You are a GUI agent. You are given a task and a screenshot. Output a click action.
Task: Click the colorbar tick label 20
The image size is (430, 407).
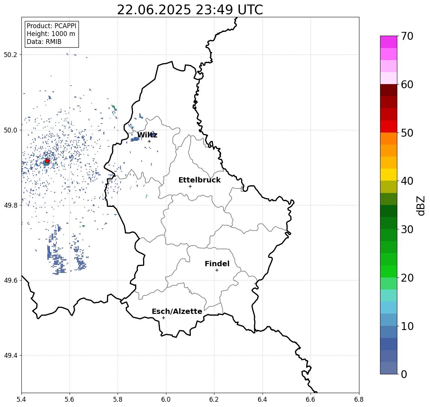pyautogui.click(x=407, y=278)
